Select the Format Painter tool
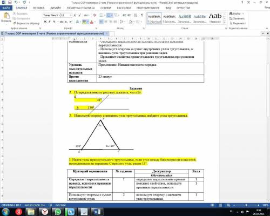 26,23
